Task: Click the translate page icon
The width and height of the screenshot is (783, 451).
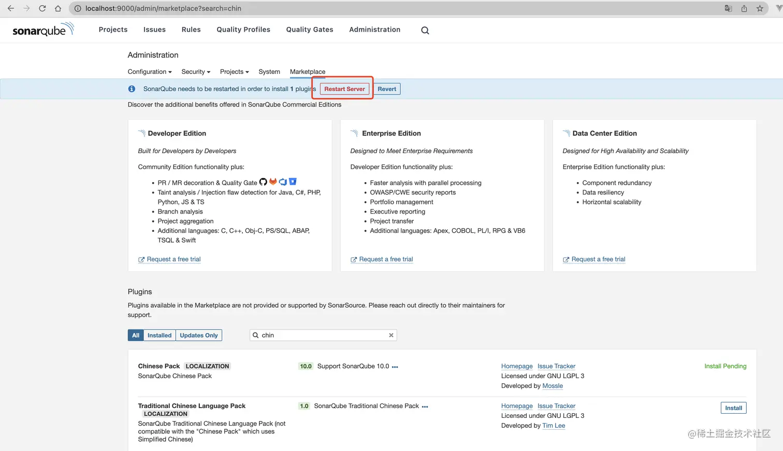Action: click(x=728, y=8)
